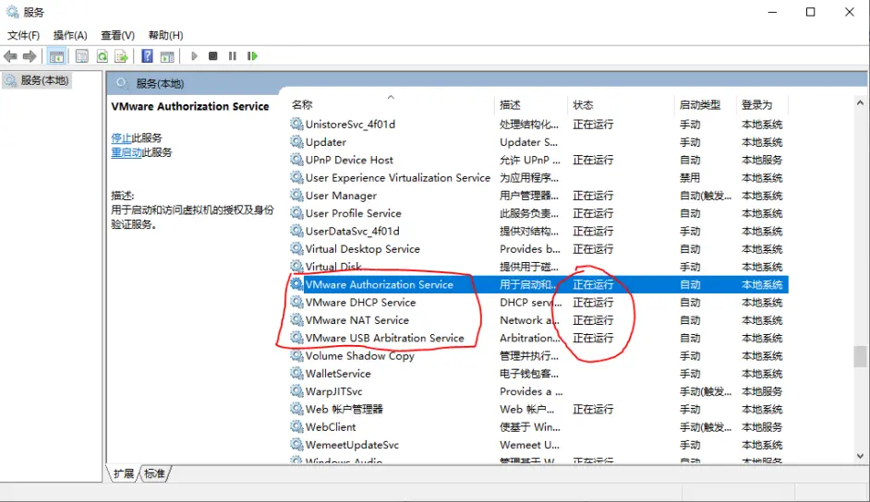Image resolution: width=870 pixels, height=502 pixels.
Task: Click the Start Service play icon
Action: 194,56
